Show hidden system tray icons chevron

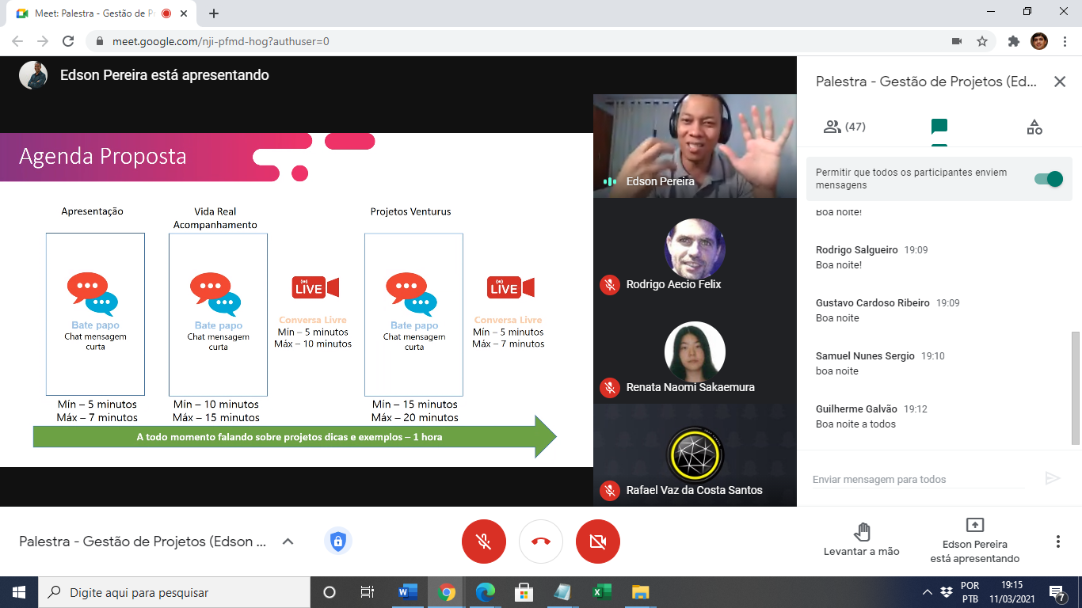(927, 592)
